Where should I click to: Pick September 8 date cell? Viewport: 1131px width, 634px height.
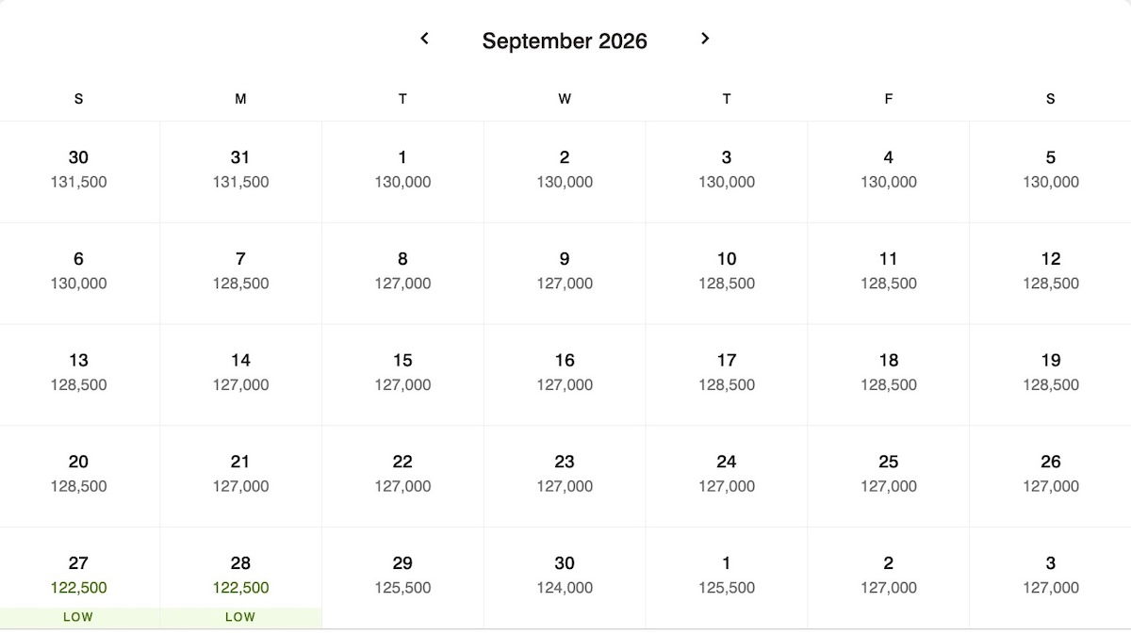click(x=402, y=272)
